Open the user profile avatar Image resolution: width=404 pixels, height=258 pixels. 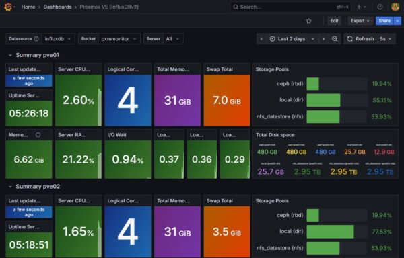[x=395, y=7]
